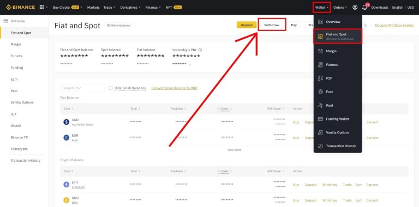Click the P2P icon in wallet menu
The image size is (419, 207).
click(320, 78)
